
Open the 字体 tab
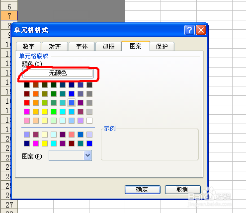coord(82,46)
